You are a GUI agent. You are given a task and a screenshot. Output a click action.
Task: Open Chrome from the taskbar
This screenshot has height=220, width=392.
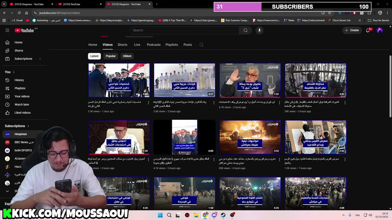(x=205, y=215)
